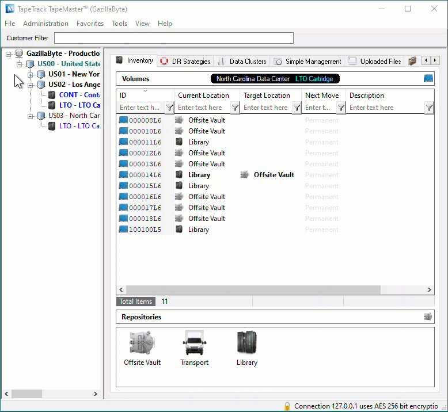Screen dimensions: 448x412
Task: Click the Offsite Vault repository icon
Action: click(x=142, y=342)
